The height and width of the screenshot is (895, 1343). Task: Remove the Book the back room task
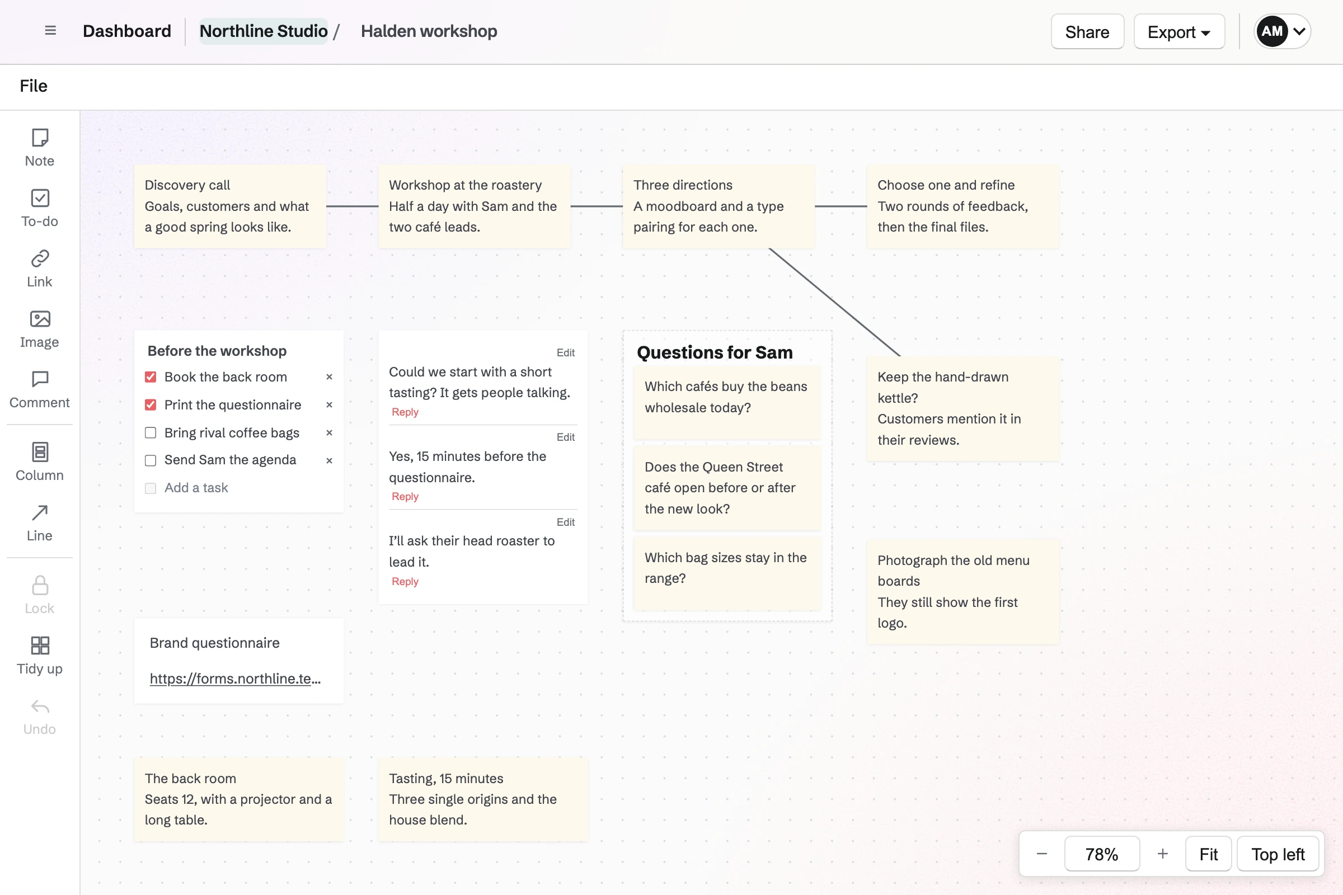click(x=330, y=376)
